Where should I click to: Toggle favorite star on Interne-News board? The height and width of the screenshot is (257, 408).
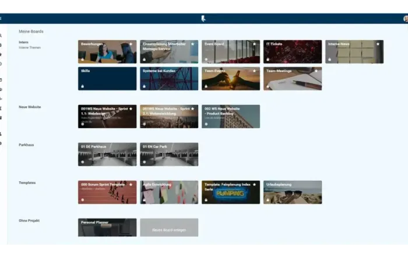point(378,44)
